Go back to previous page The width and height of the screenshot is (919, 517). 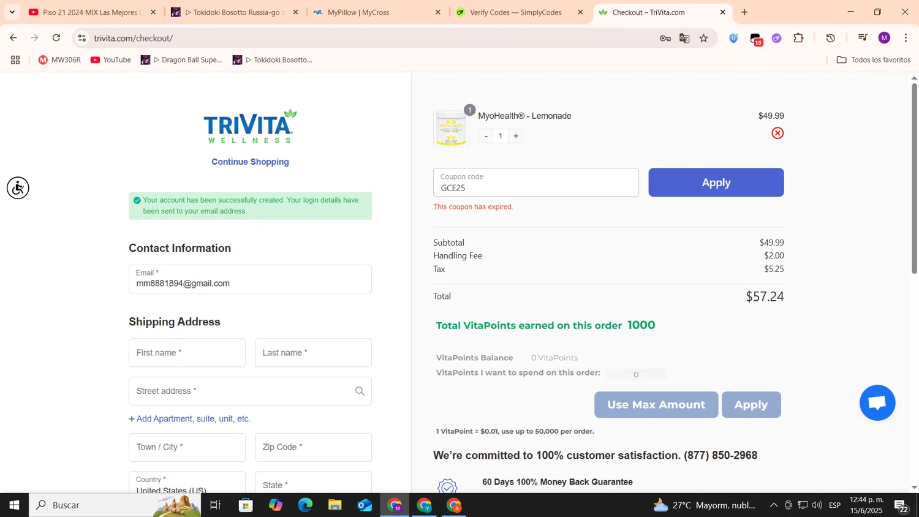(13, 38)
